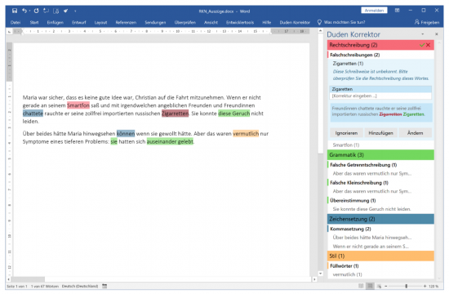Viewport: 449px width, 294px height.
Task: Open the undo history dropdown arrow
Action: (x=29, y=11)
